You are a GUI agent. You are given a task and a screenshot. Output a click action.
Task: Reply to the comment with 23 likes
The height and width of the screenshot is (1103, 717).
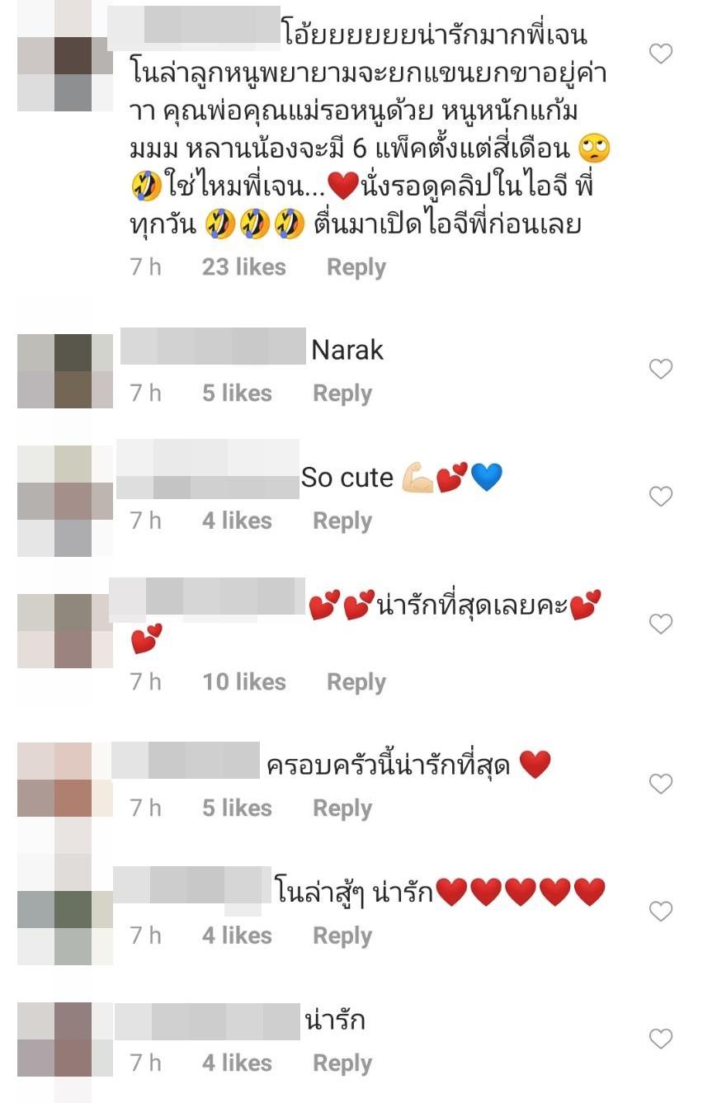tap(356, 267)
